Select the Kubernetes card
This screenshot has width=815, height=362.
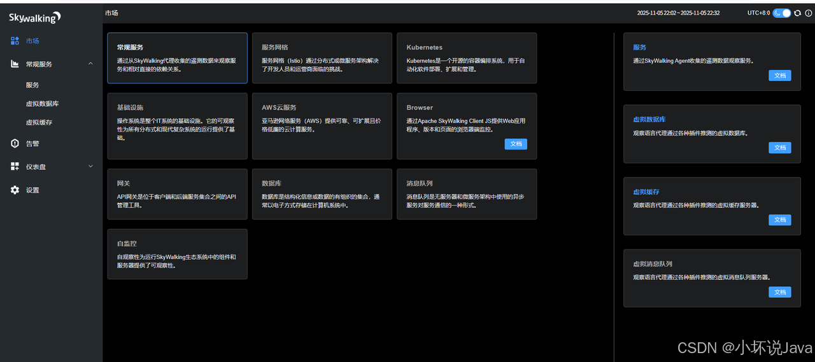tap(467, 58)
